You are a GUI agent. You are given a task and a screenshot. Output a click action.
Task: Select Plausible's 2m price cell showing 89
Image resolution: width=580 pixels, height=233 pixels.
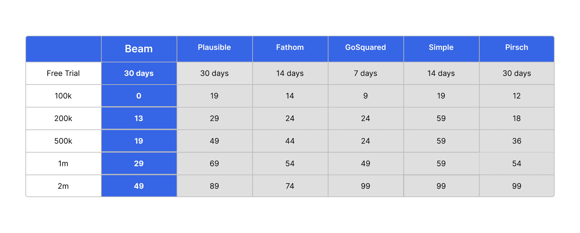pos(214,186)
